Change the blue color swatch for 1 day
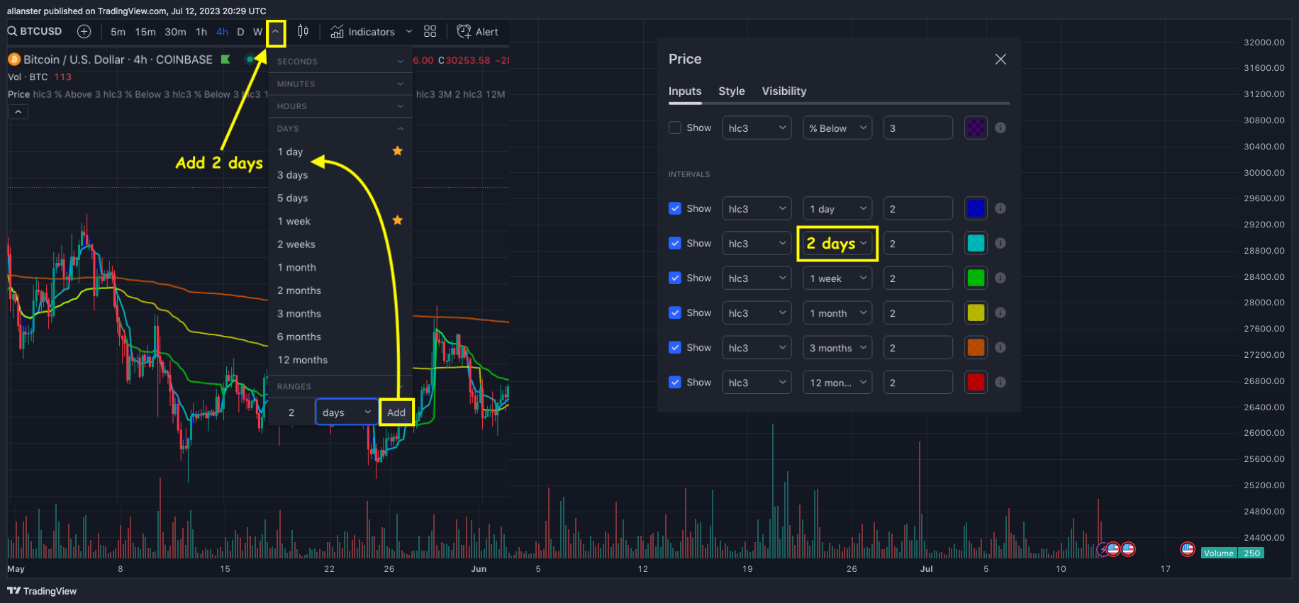The image size is (1299, 603). click(976, 208)
